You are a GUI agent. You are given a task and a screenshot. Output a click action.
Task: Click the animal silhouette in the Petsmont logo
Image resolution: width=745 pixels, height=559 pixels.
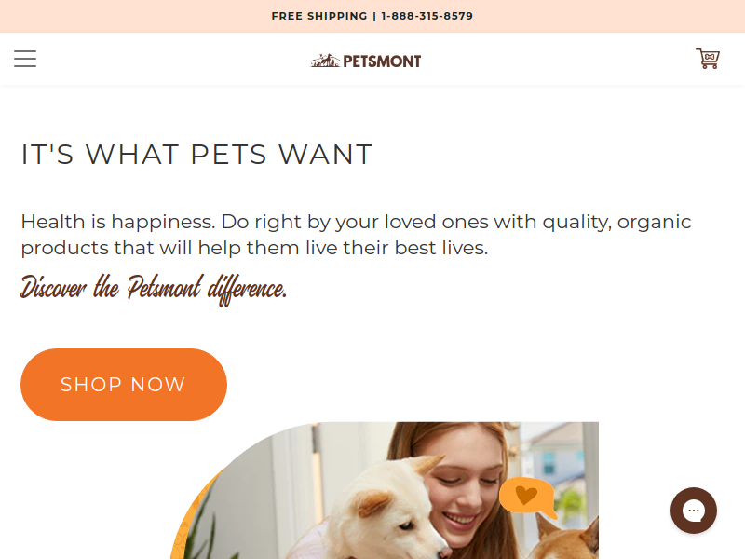325,61
